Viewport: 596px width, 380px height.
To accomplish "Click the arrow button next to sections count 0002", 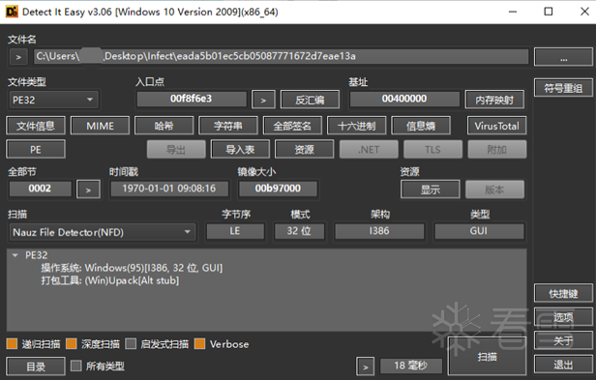I will pyautogui.click(x=88, y=190).
